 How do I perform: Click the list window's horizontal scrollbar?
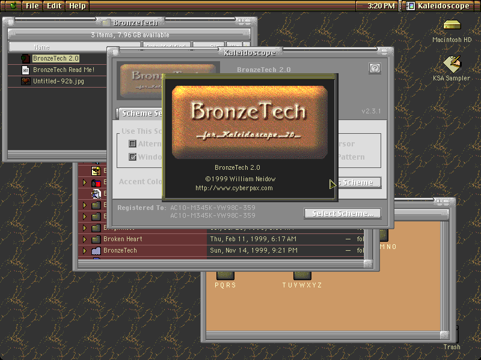point(221,263)
